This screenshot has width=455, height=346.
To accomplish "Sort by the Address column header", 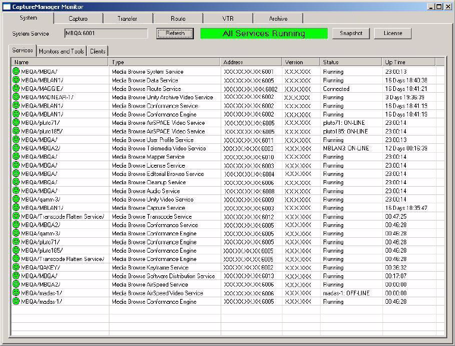I will [251, 62].
